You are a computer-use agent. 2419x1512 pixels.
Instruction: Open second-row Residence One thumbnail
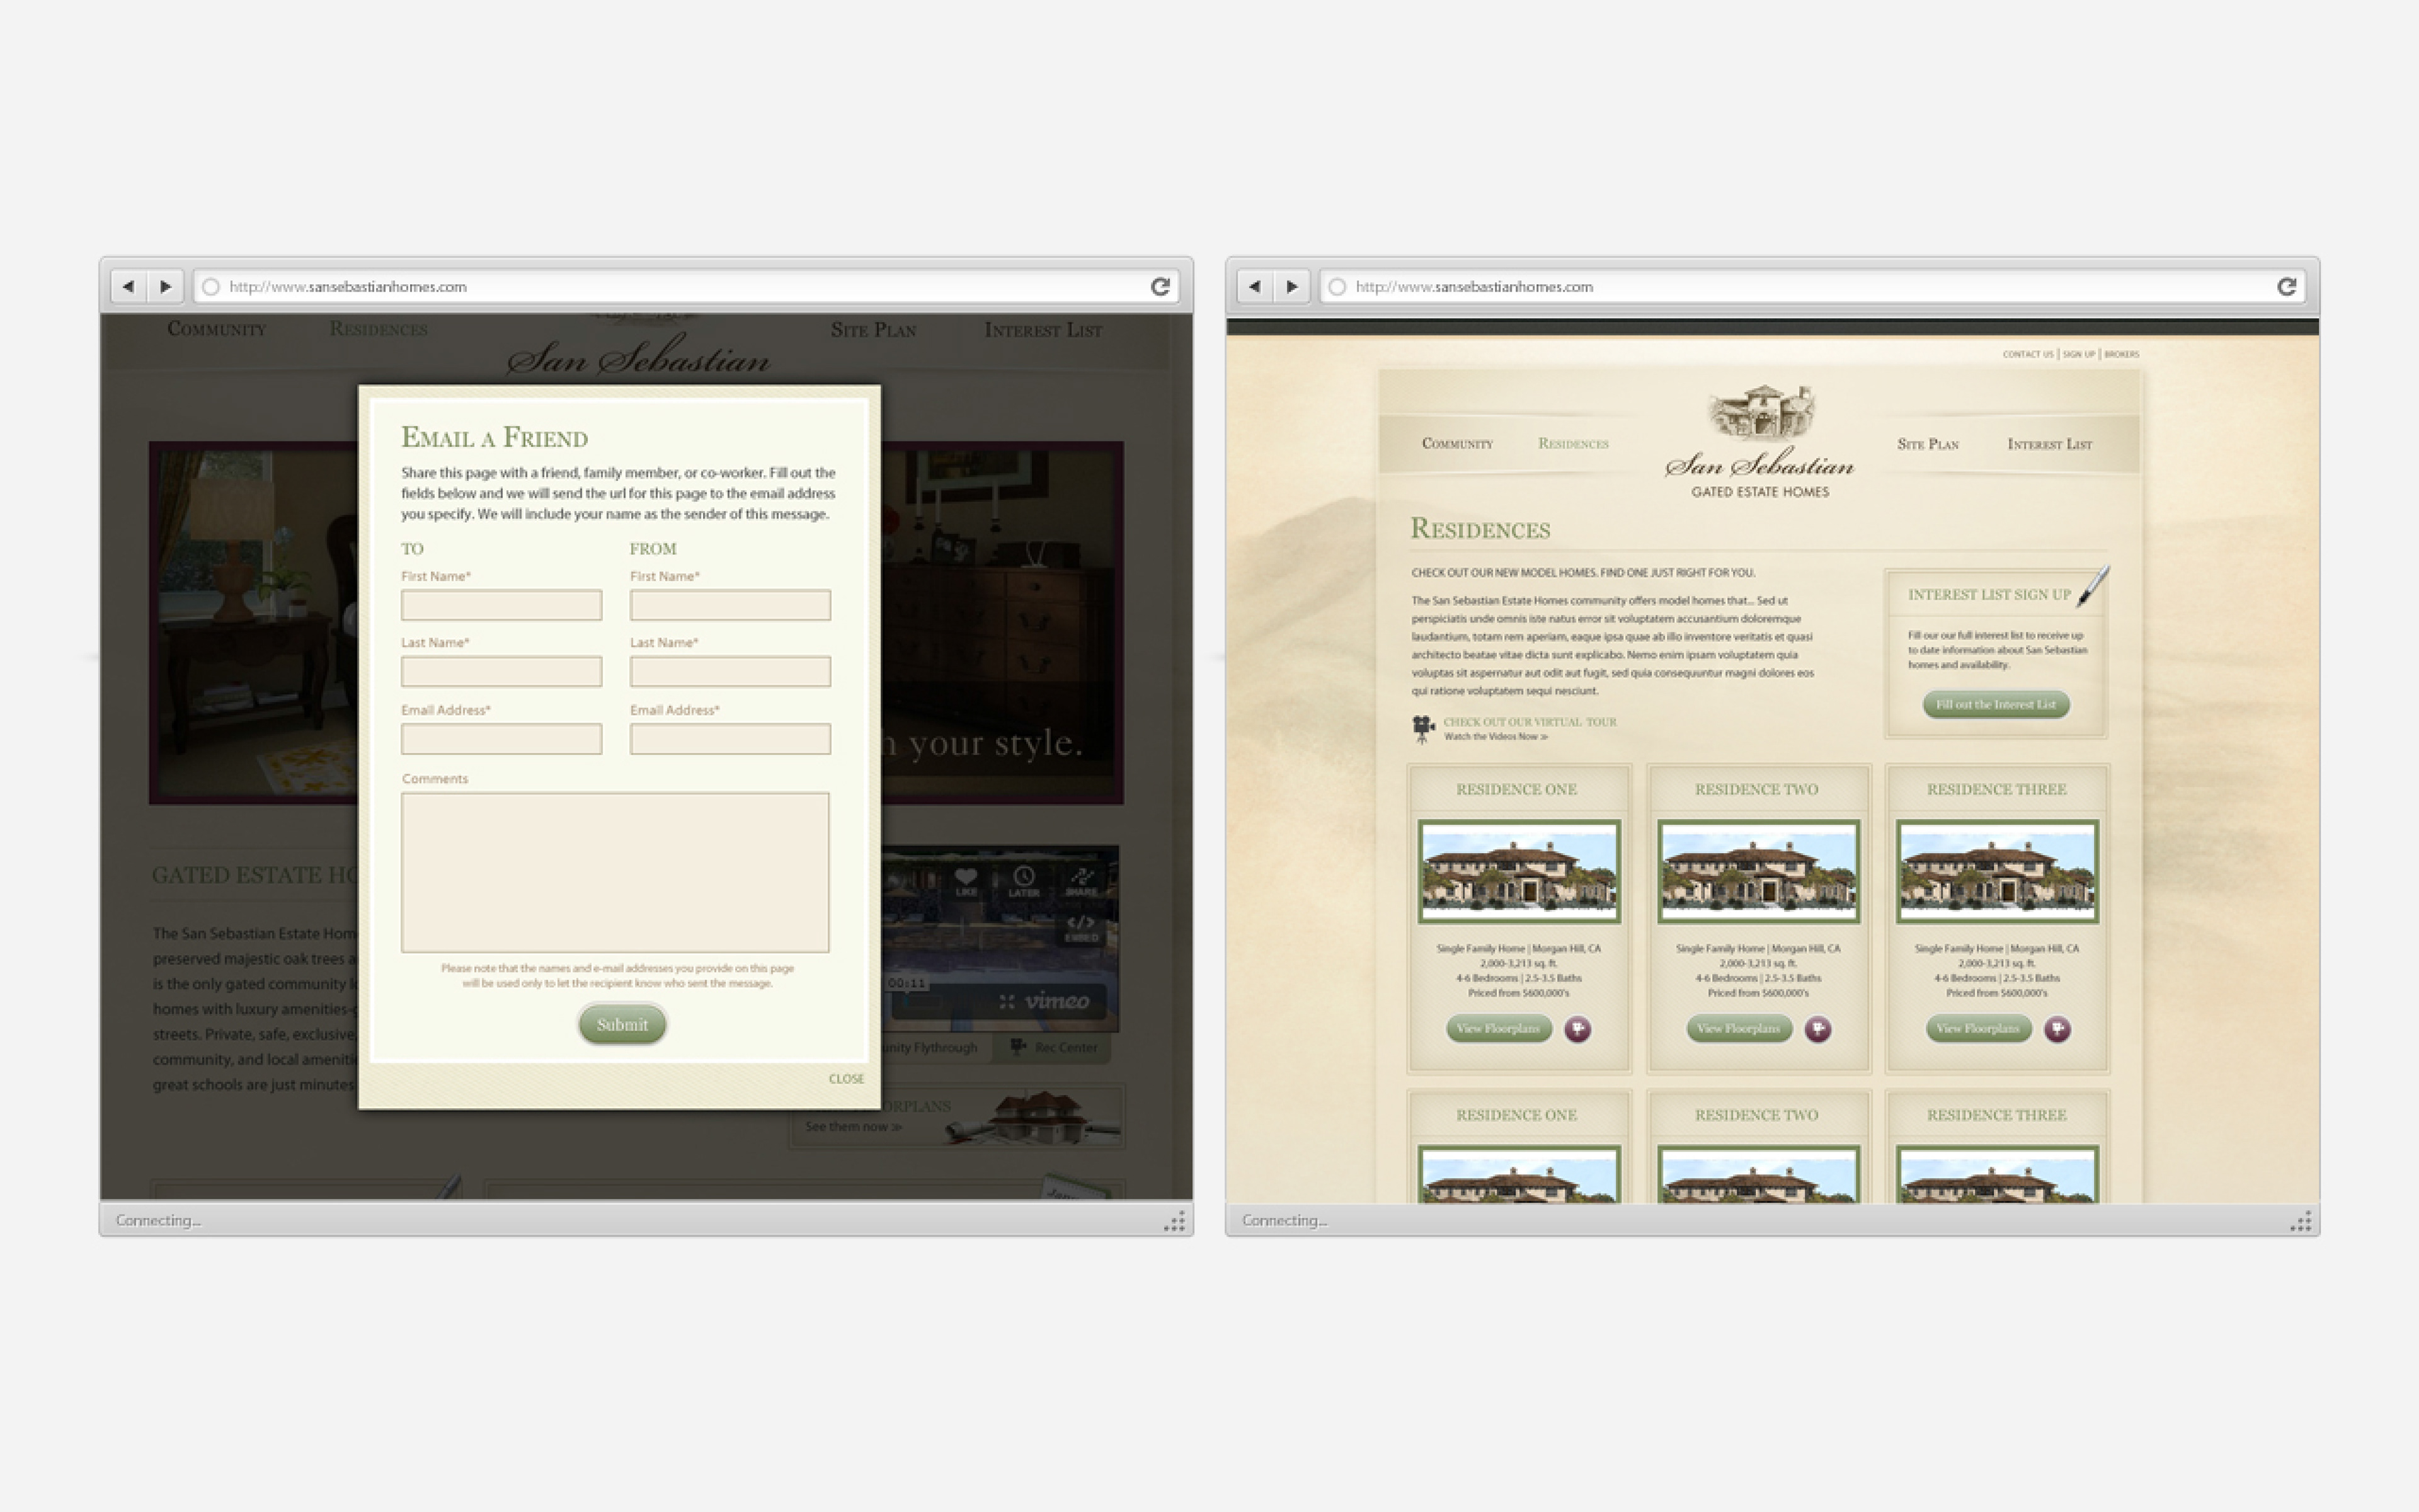click(1518, 1174)
